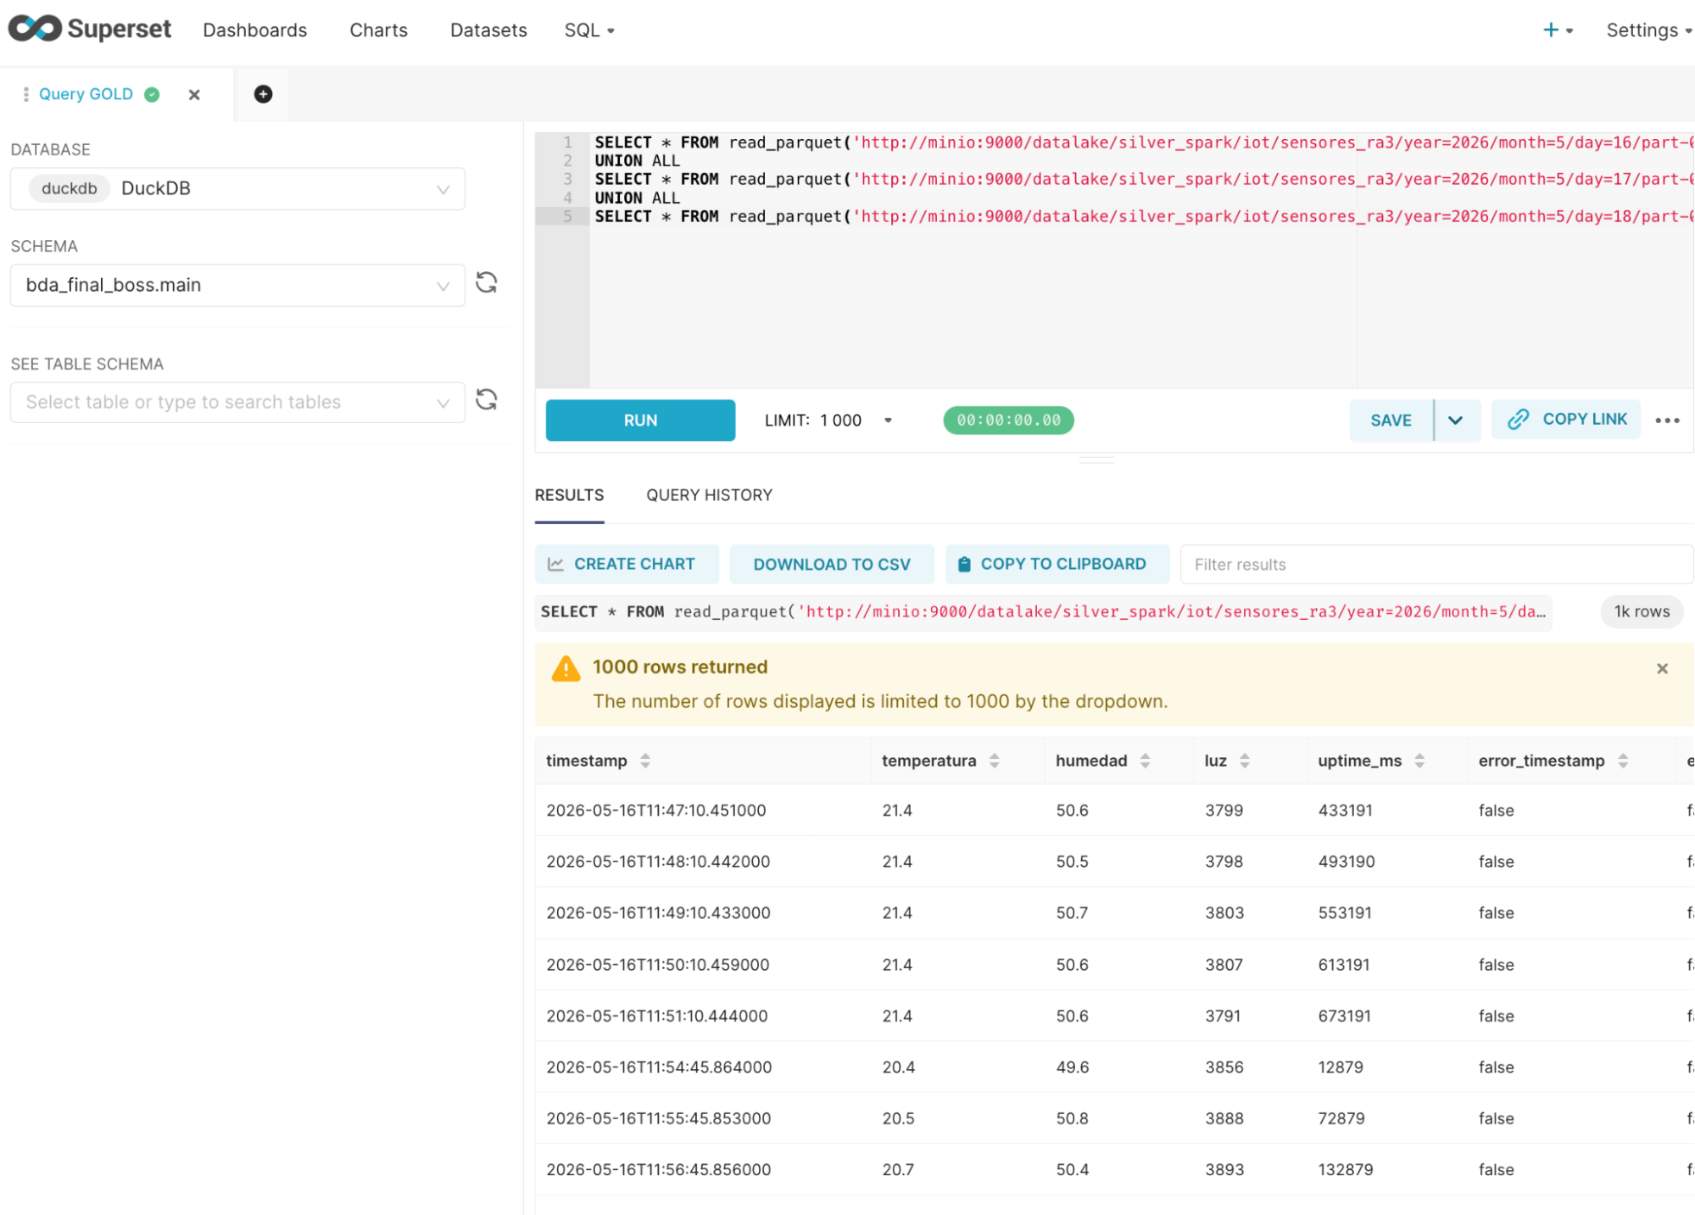Open the DuckDB database dropdown
The image size is (1695, 1215).
click(237, 188)
